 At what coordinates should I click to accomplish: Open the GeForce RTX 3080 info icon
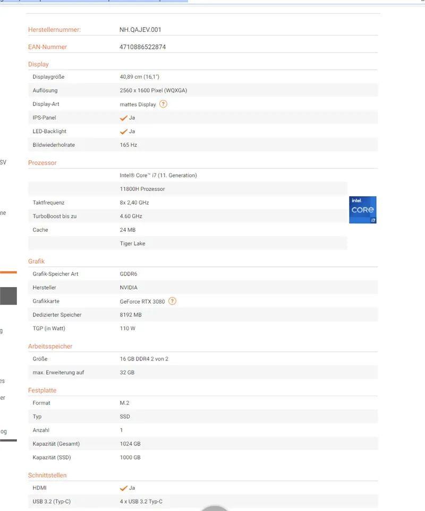point(172,301)
